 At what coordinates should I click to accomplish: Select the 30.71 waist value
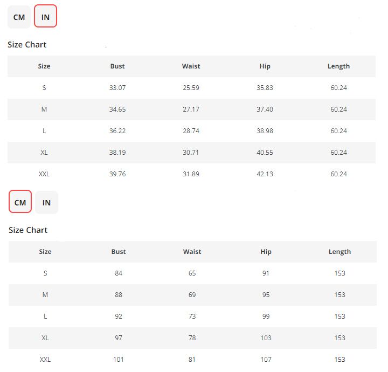[x=191, y=153]
